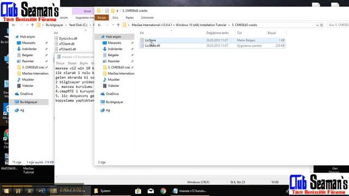Open Dosya menu in Notepad window
Image resolution: width=349 pixels, height=196 pixels.
(x=60, y=63)
